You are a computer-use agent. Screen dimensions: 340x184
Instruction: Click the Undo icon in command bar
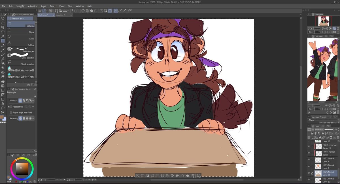[73, 11]
